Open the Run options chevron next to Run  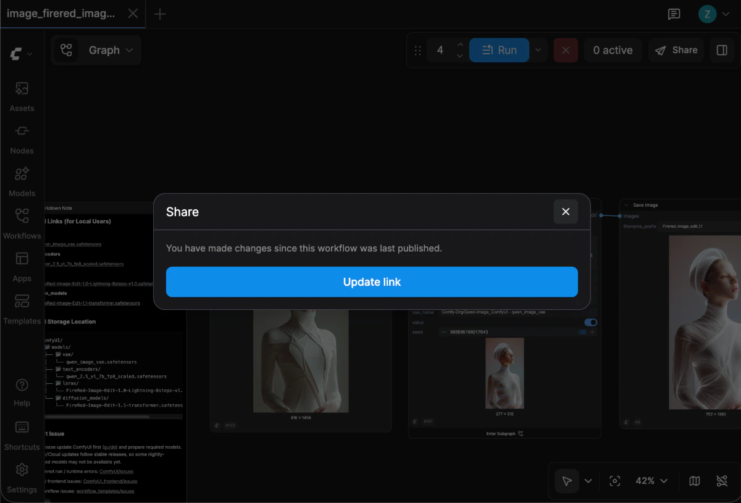tap(537, 50)
